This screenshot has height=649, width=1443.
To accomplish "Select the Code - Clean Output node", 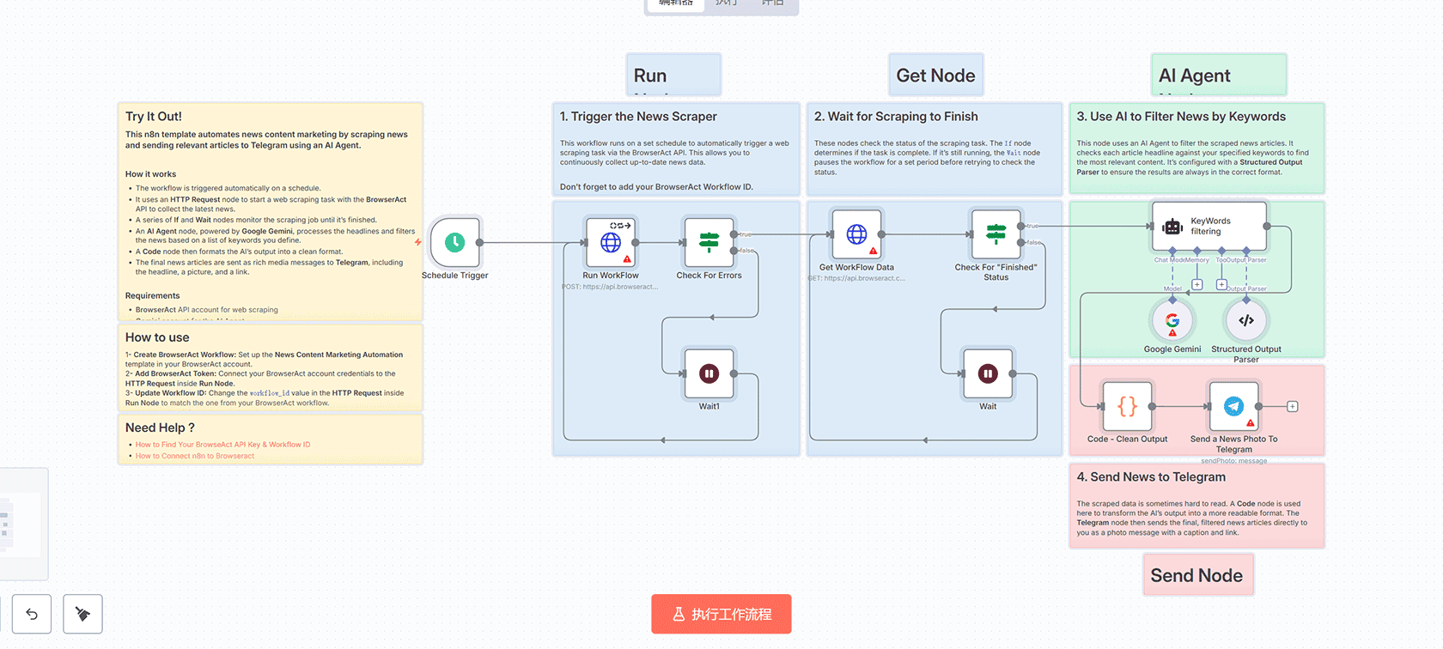I will [1127, 407].
